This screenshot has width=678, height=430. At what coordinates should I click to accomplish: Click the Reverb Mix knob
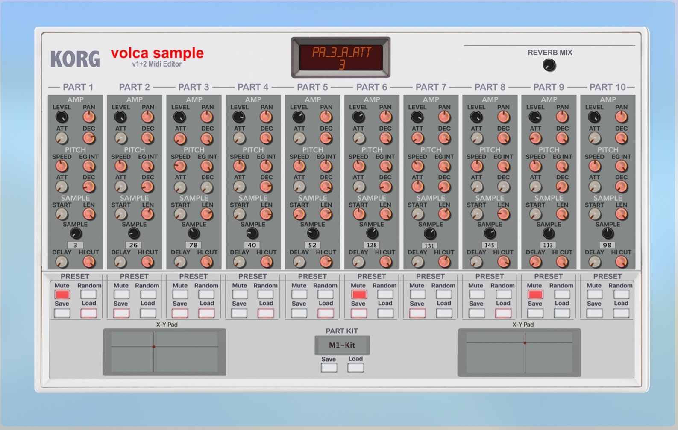(x=549, y=65)
